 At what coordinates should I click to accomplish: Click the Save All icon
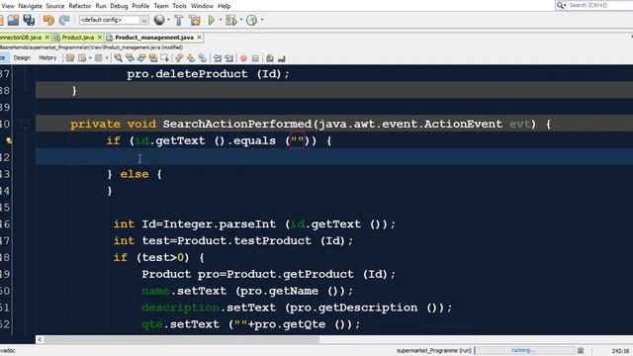pos(29,20)
